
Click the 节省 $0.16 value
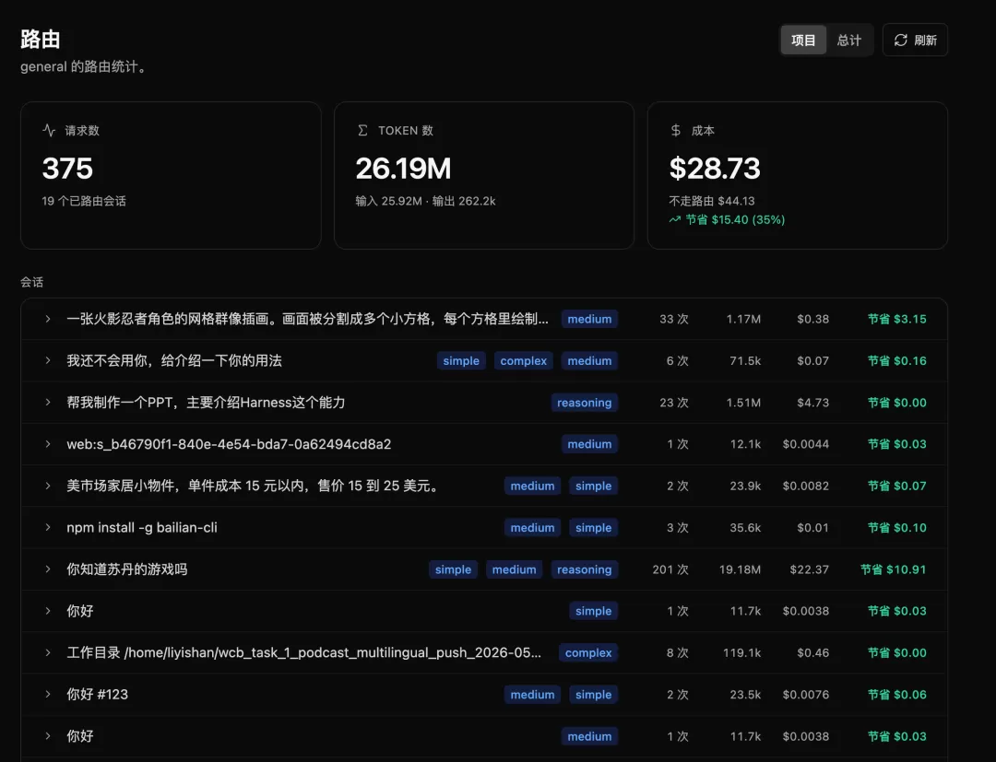coord(897,360)
